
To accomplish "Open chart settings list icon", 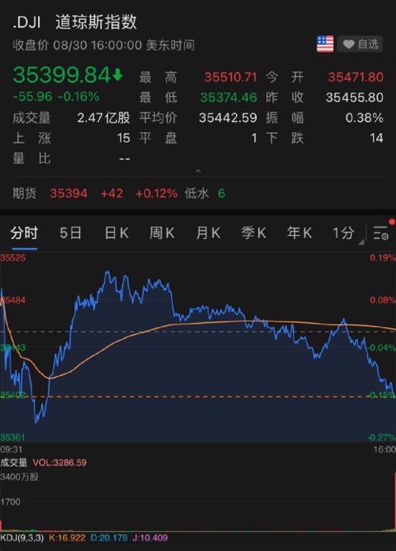I will (380, 233).
